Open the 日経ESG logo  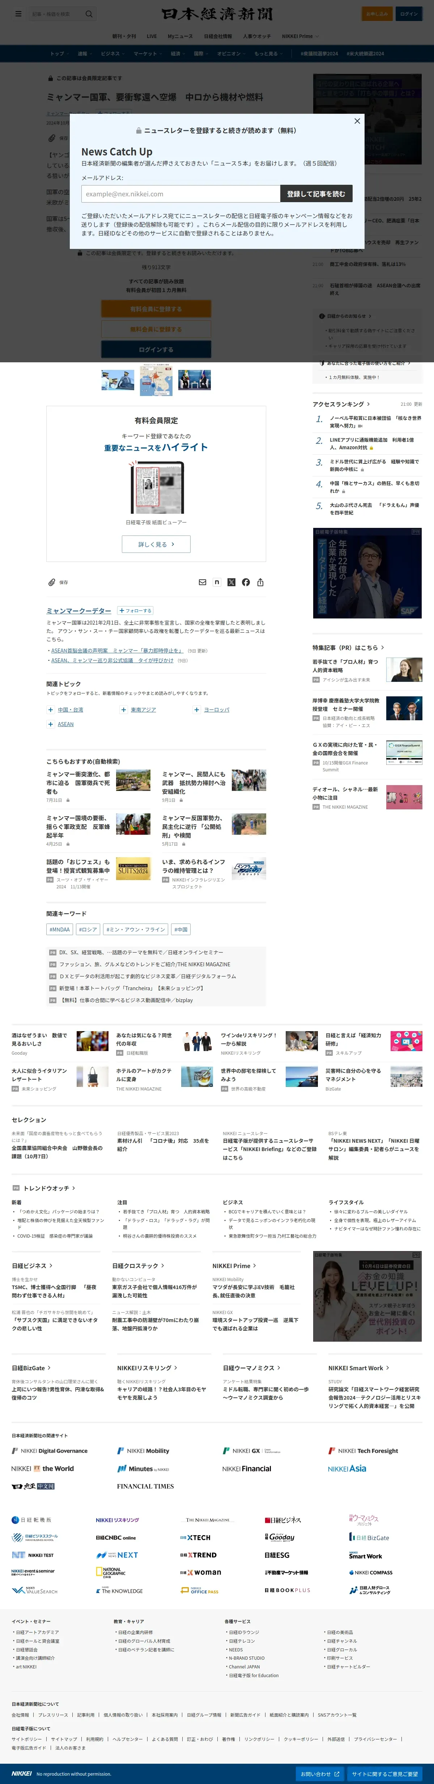pyautogui.click(x=277, y=1555)
